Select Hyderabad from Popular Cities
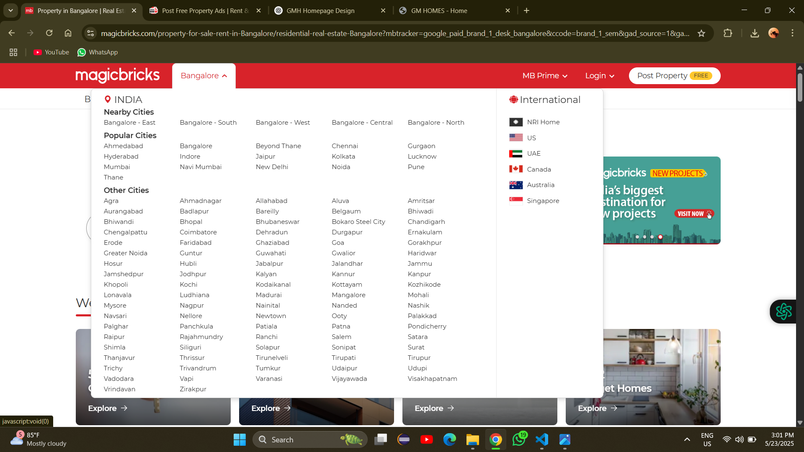 [x=121, y=157]
